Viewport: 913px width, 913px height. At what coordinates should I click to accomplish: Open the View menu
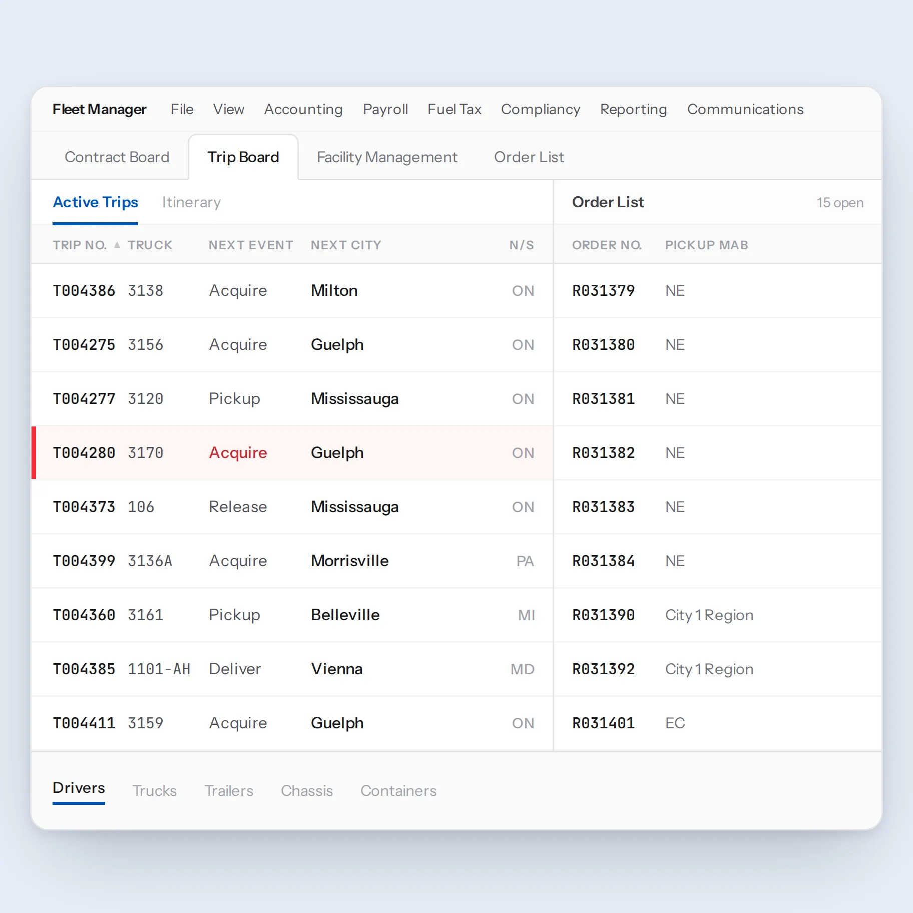(x=229, y=109)
